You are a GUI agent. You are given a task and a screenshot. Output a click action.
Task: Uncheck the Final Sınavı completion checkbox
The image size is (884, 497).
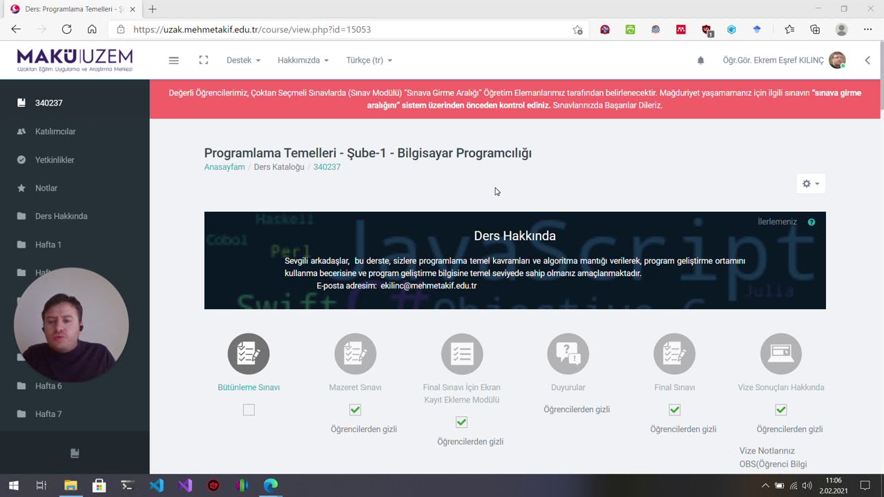674,410
